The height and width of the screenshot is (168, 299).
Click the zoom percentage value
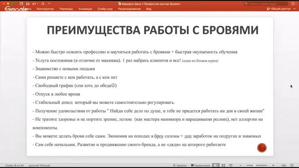(x=284, y=165)
